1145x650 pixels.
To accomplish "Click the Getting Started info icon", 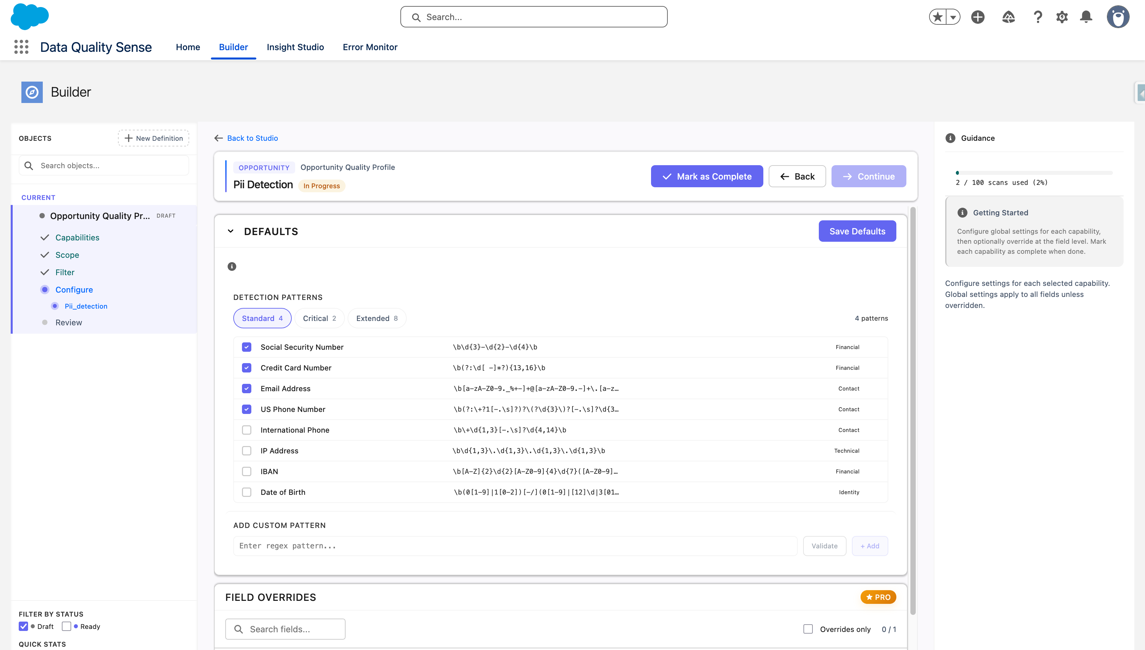I will pyautogui.click(x=963, y=213).
